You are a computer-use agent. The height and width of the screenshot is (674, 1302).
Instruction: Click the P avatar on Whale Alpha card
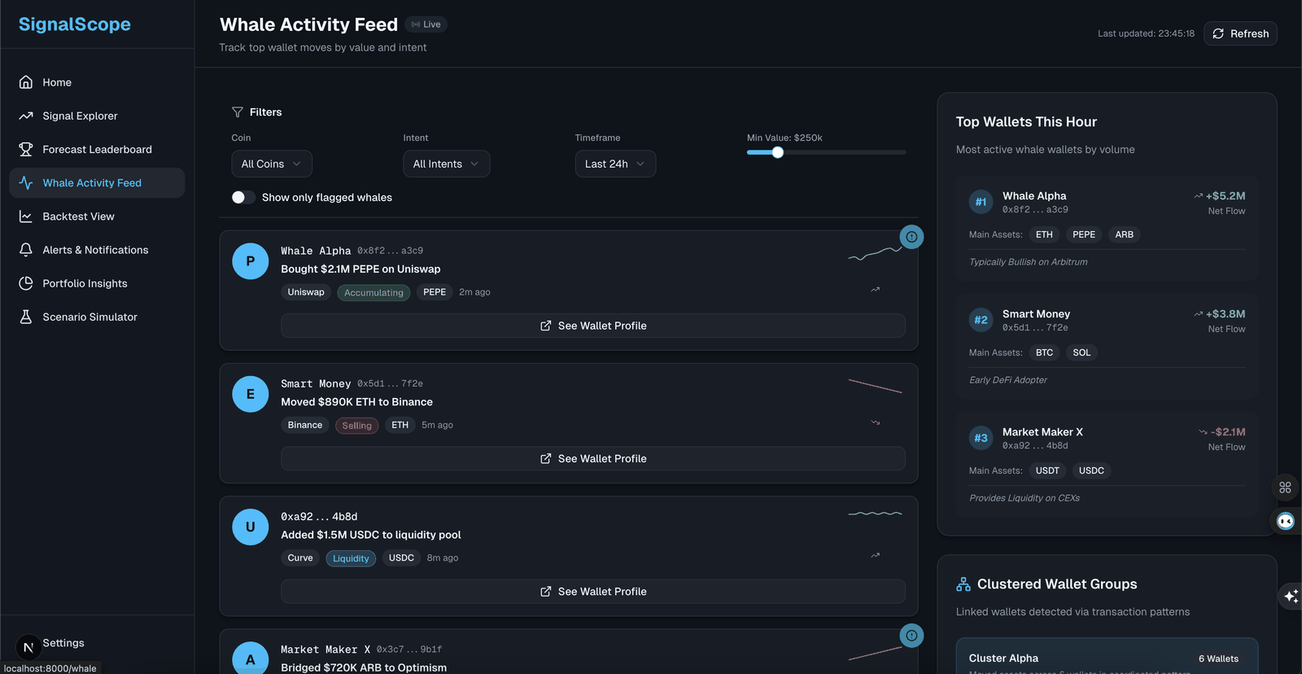point(251,261)
